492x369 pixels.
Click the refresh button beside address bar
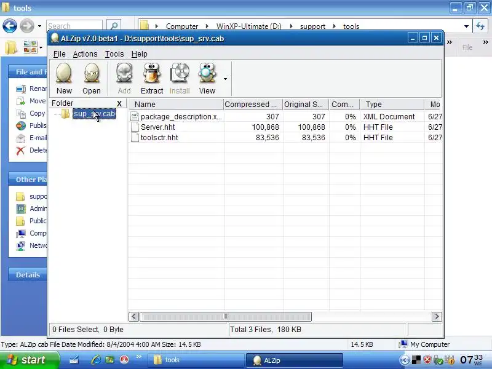pyautogui.click(x=480, y=26)
